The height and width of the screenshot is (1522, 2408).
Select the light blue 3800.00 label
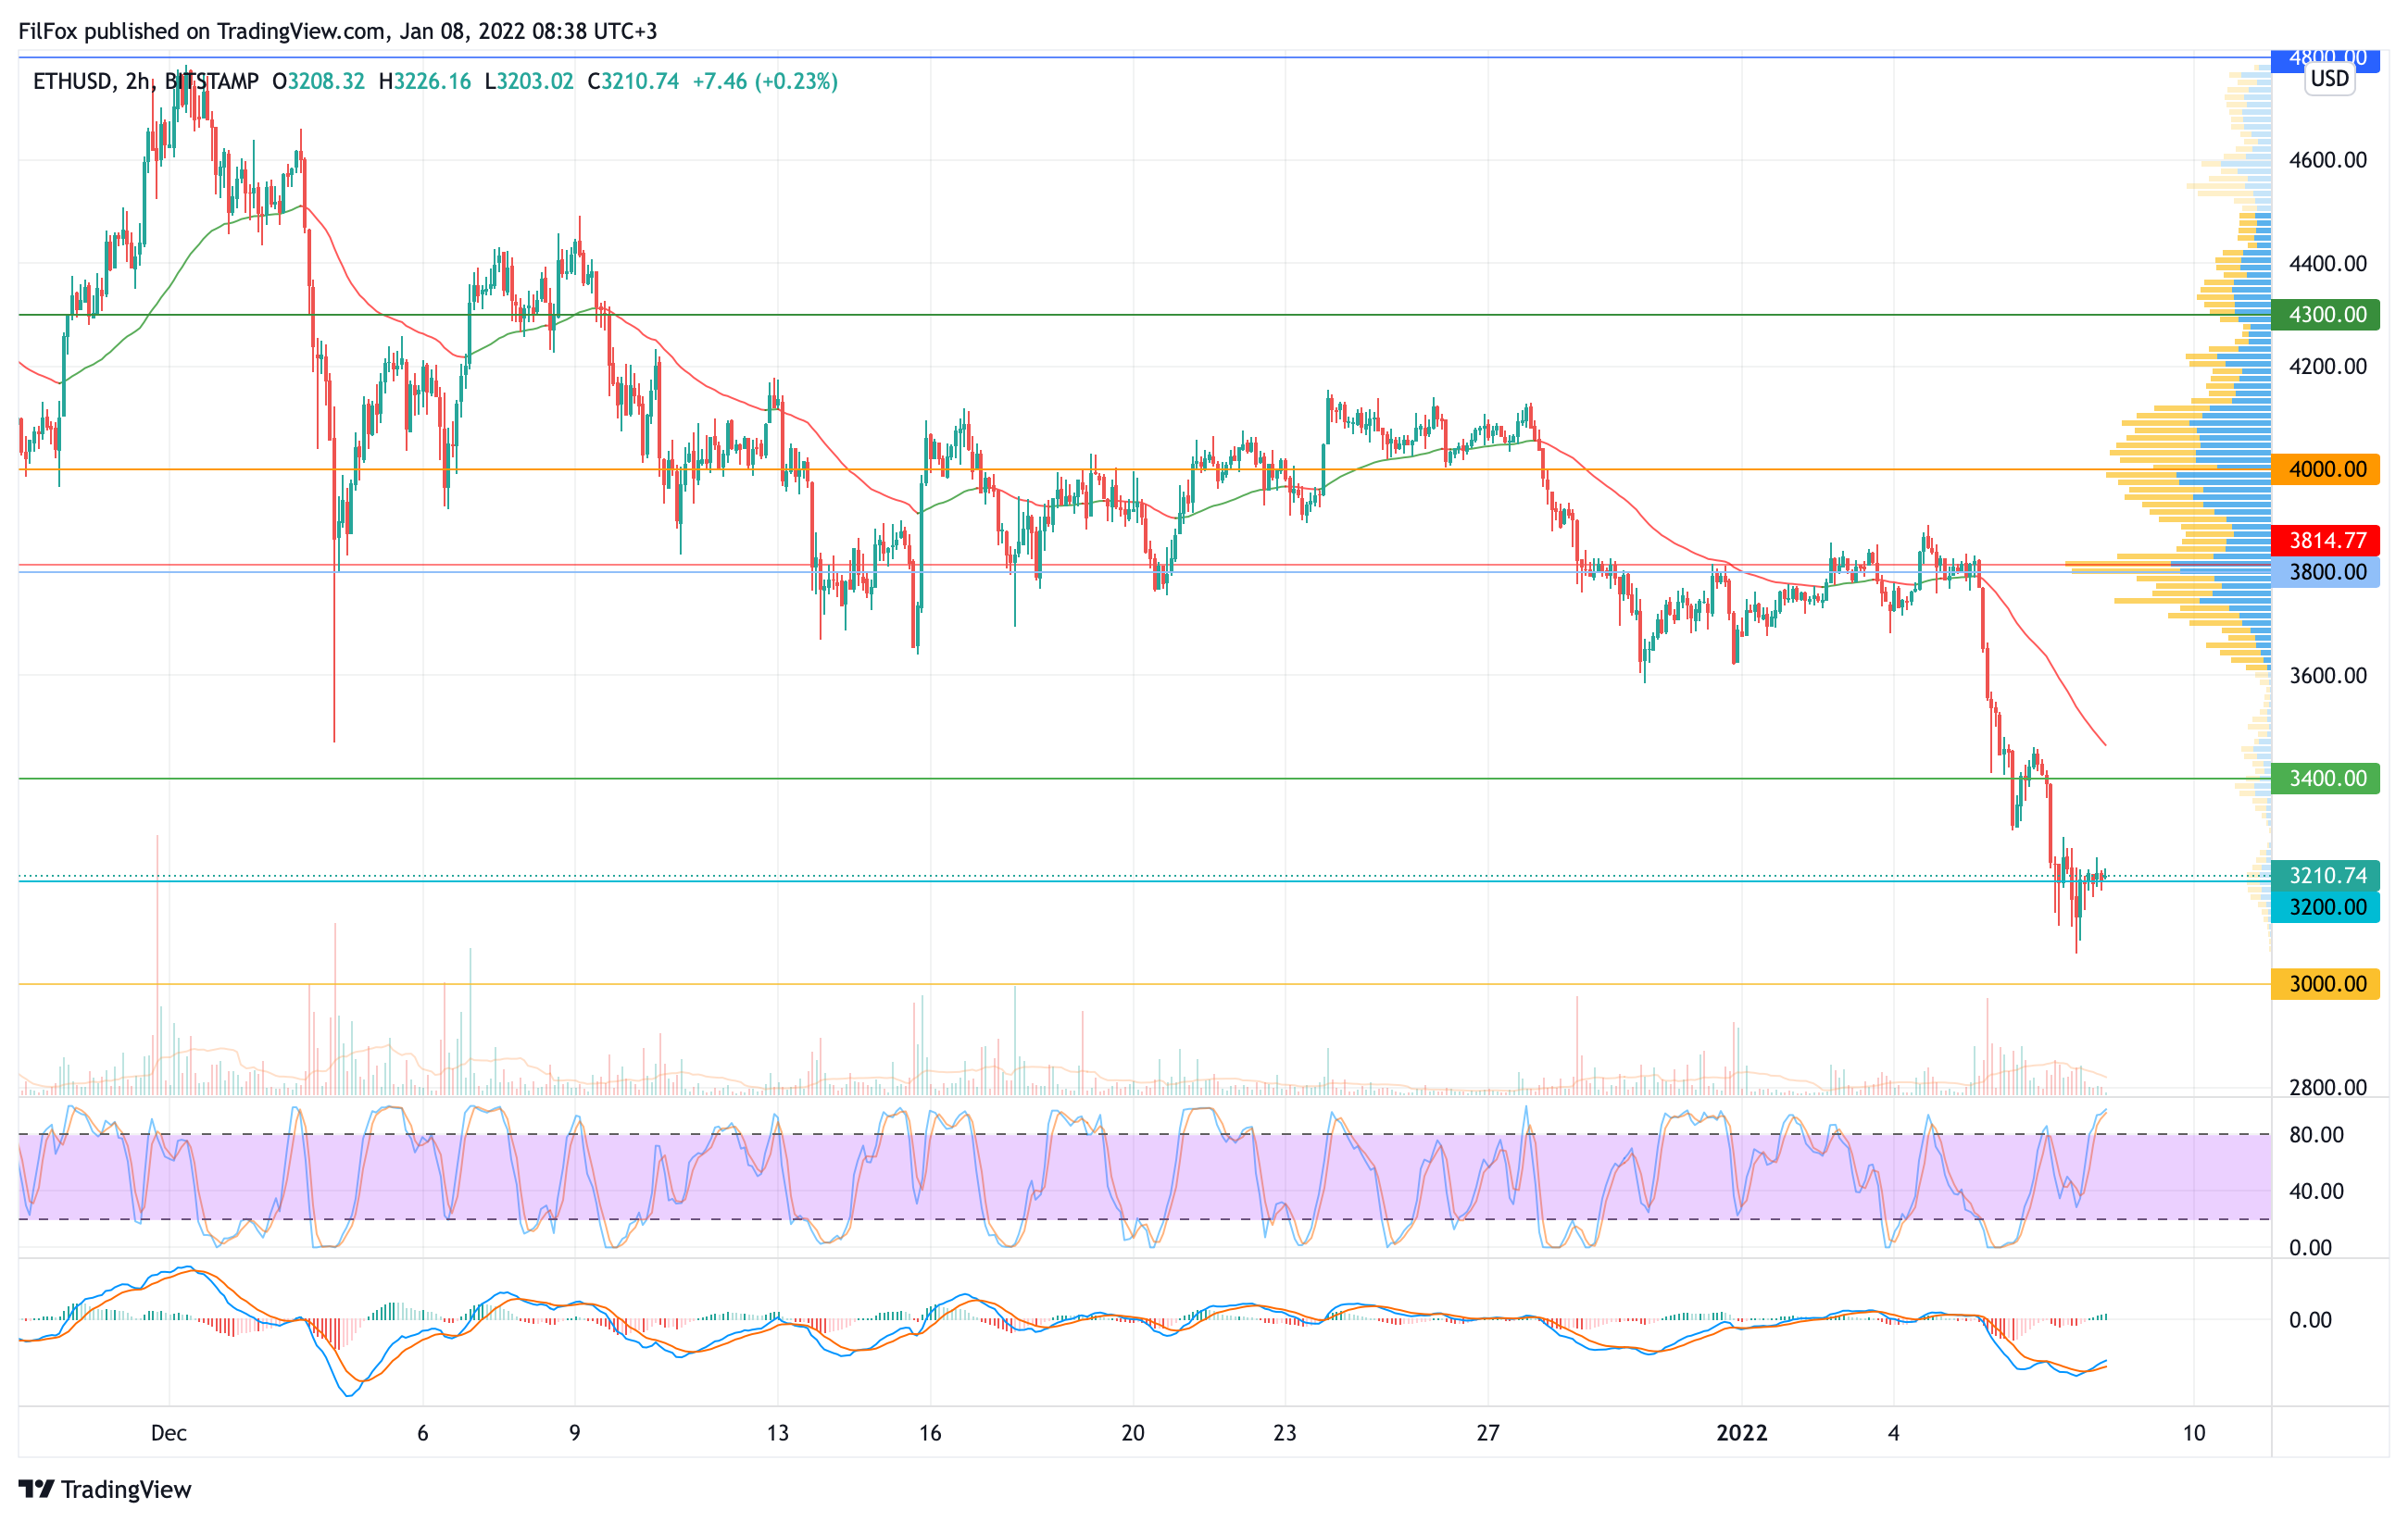[x=2326, y=573]
